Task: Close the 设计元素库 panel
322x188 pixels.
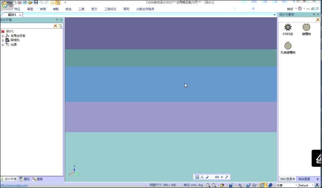Action: click(318, 14)
